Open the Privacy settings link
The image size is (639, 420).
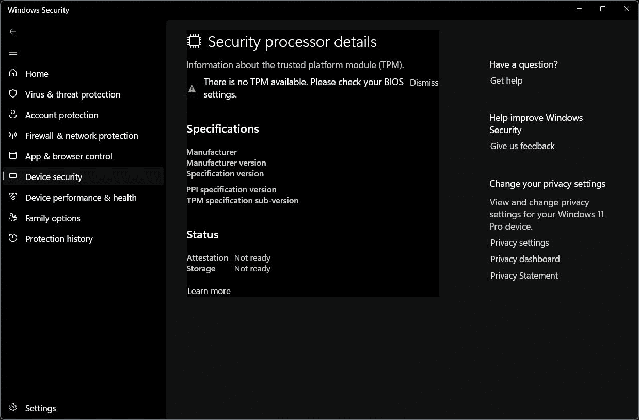coord(519,243)
